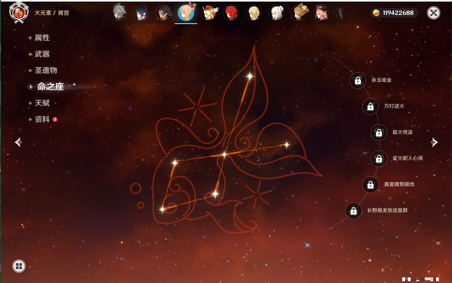Select Alhaitham's gray-haired avatar
This screenshot has height=283, width=452.
click(119, 13)
